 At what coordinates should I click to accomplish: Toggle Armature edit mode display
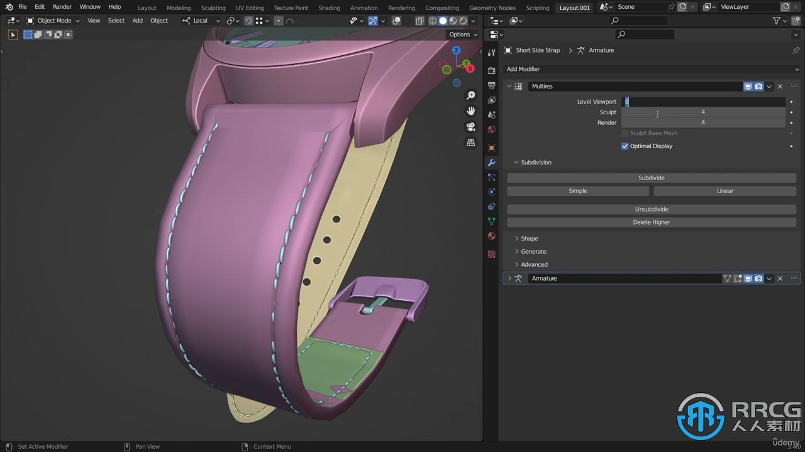click(738, 279)
